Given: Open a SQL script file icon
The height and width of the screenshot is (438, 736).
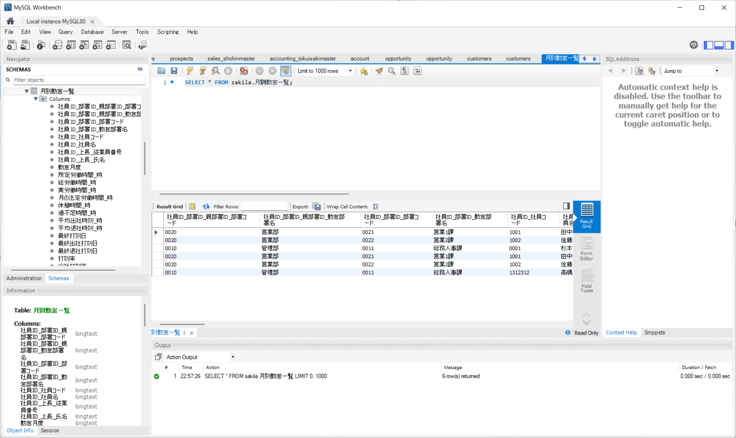Looking at the screenshot, I should point(162,71).
